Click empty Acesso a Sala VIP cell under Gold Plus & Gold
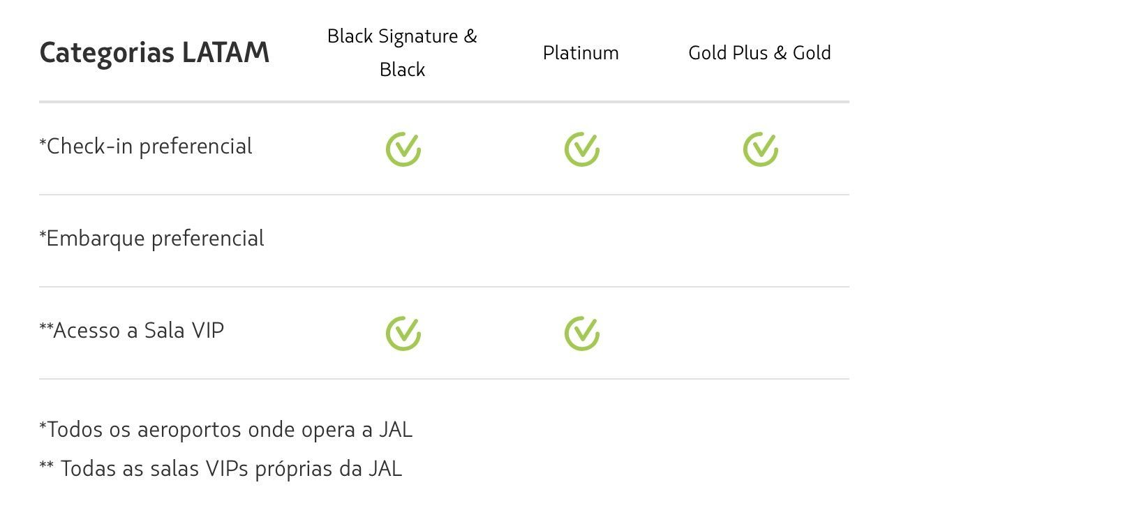Screen dimensions: 1146x508 tap(759, 333)
